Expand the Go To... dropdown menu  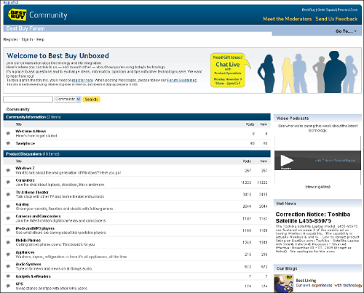[x=346, y=31]
